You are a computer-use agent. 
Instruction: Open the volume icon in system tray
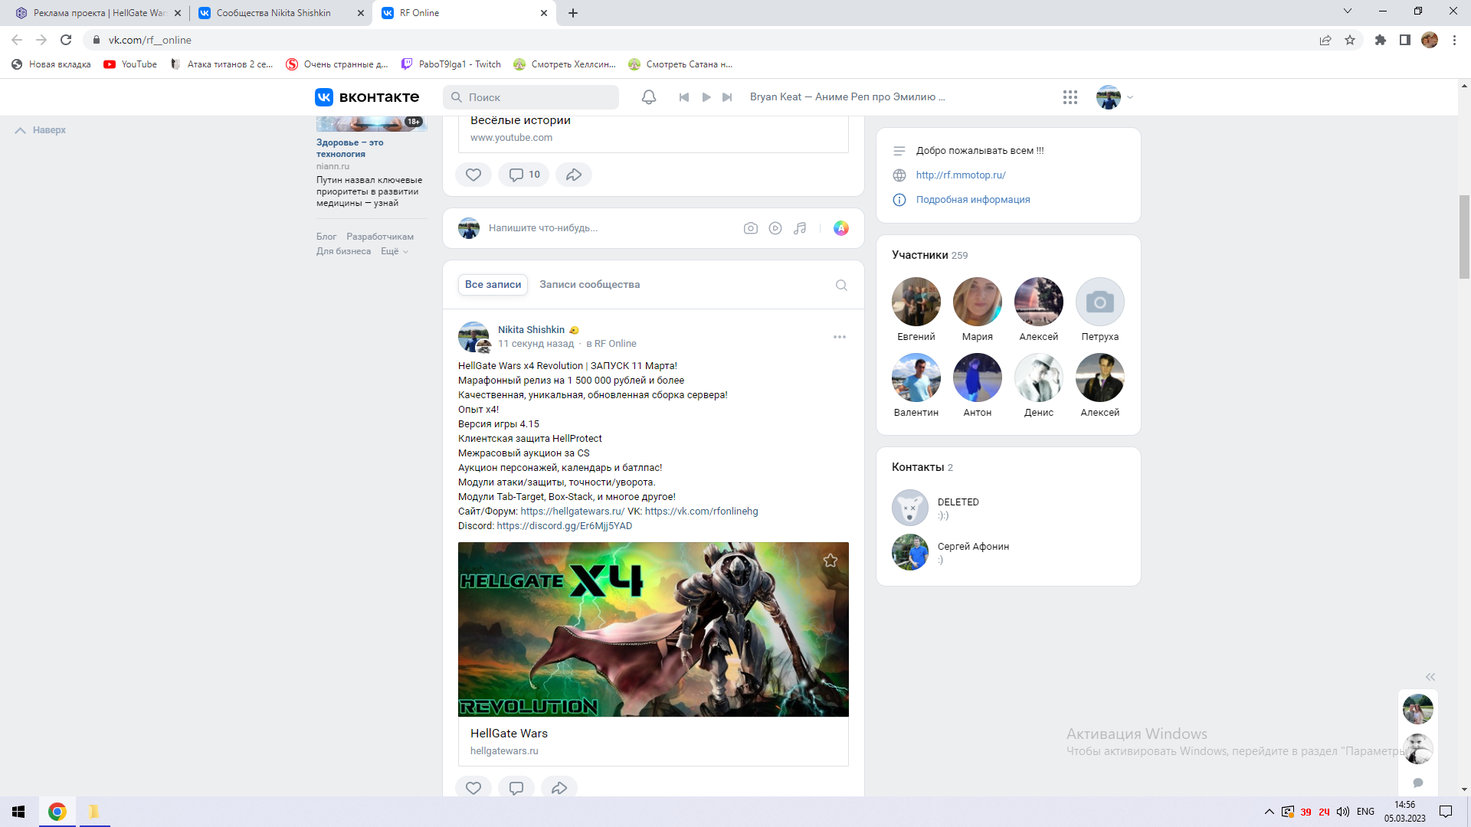tap(1343, 812)
